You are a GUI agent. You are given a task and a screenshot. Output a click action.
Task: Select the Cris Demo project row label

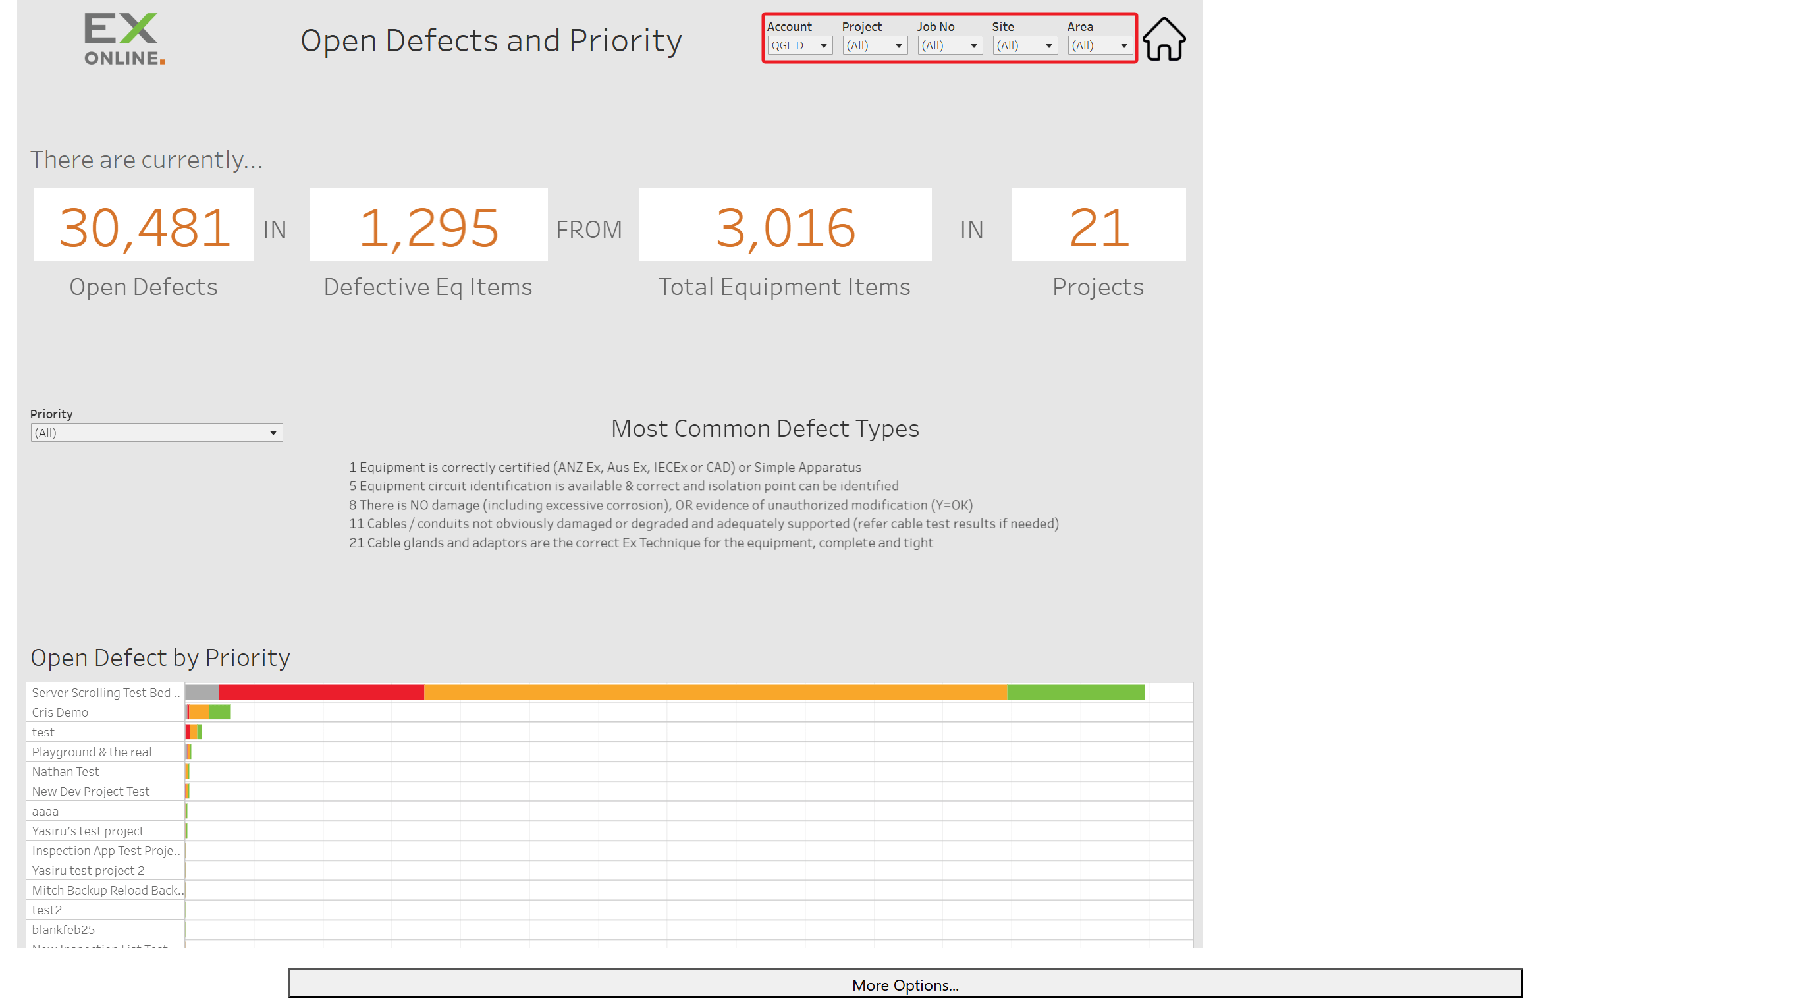pyautogui.click(x=61, y=711)
